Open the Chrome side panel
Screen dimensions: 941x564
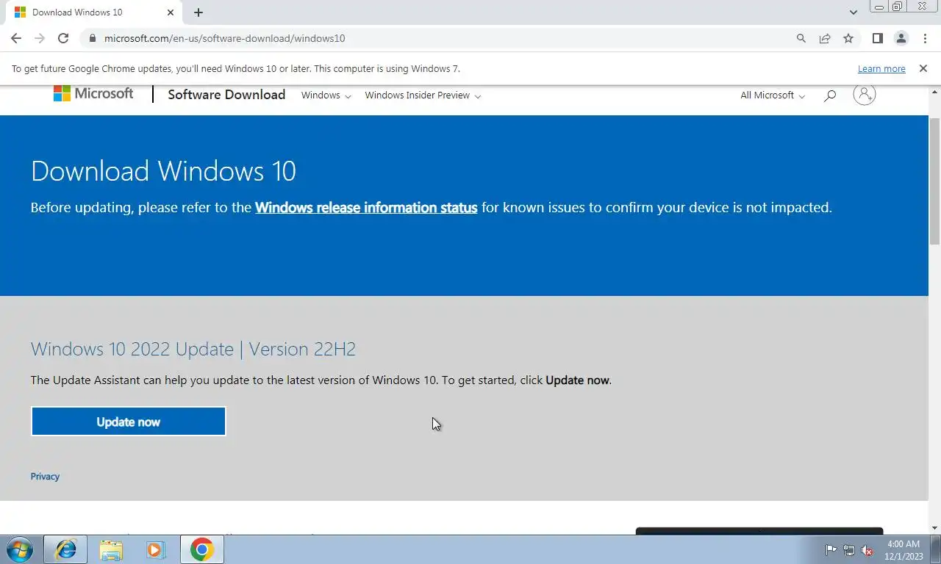(x=877, y=38)
